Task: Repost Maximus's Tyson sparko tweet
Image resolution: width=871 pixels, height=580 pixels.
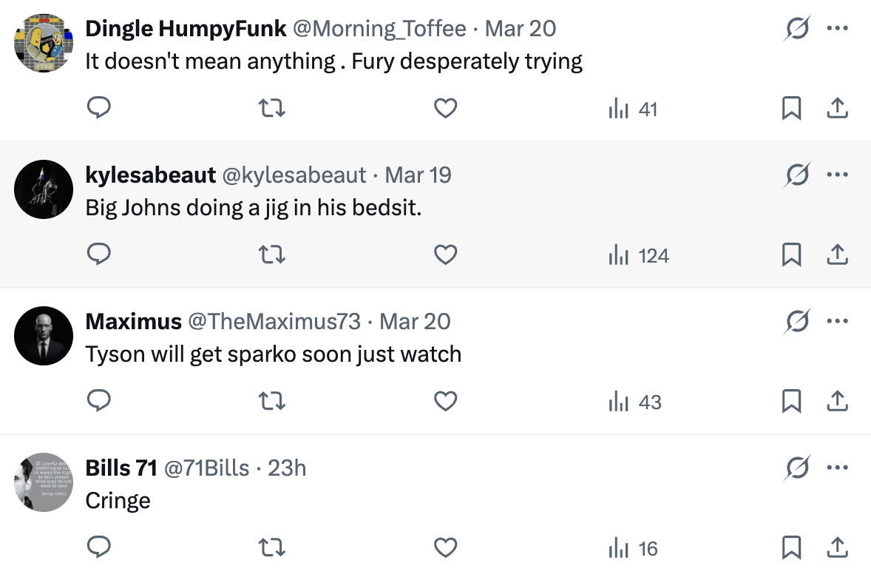Action: [273, 402]
